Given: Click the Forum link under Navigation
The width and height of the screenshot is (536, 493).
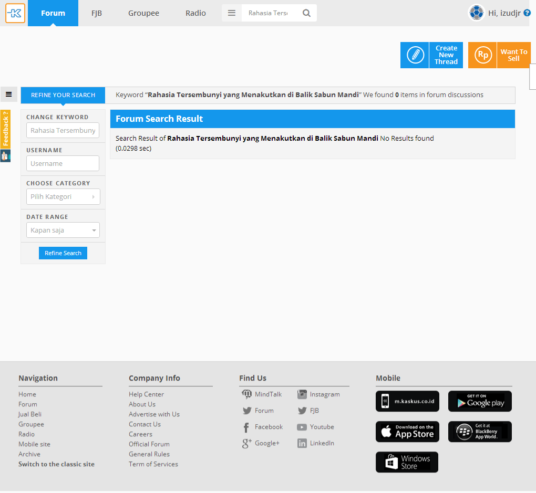Looking at the screenshot, I should click(x=28, y=404).
